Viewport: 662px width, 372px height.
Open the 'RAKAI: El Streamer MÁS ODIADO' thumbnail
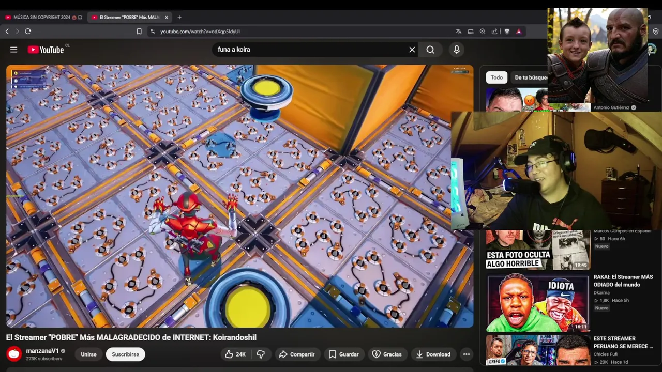(538, 303)
